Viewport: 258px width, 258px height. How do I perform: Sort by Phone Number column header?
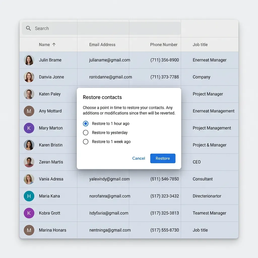pyautogui.click(x=164, y=45)
